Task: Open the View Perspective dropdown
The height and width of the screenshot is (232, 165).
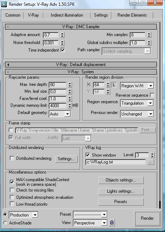Action: [90, 223]
